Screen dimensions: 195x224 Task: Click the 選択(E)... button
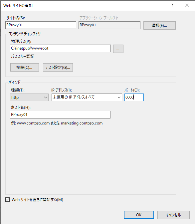159,26
